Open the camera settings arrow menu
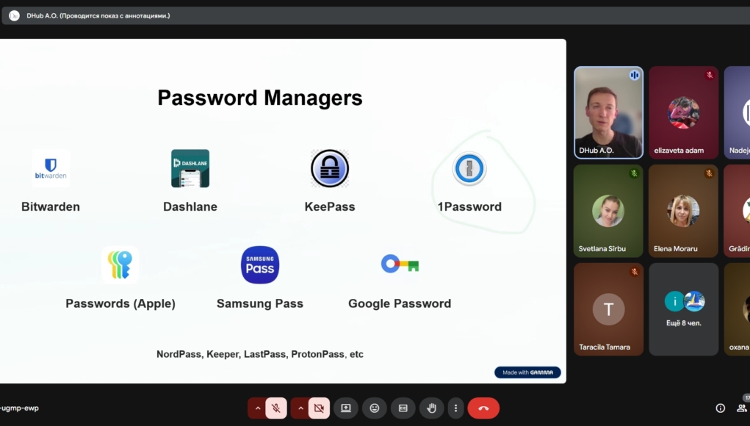The image size is (750, 426). tap(300, 408)
